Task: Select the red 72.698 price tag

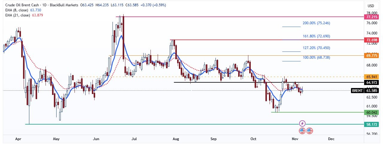Action: (x=371, y=40)
